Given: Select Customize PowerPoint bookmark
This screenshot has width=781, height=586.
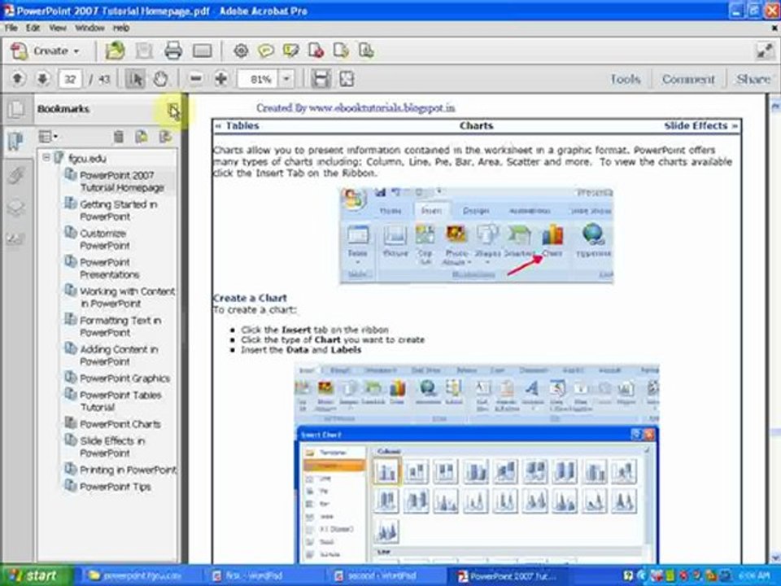Looking at the screenshot, I should [x=105, y=239].
